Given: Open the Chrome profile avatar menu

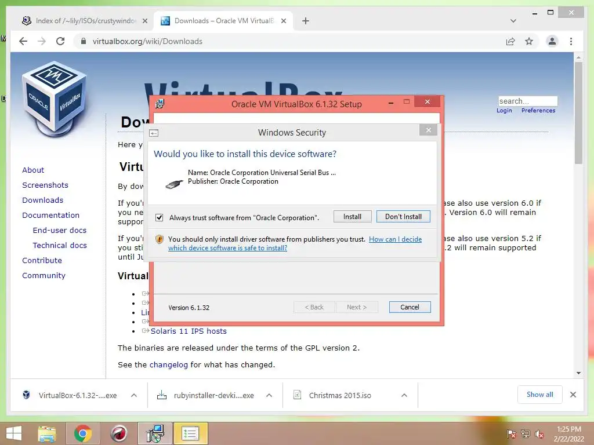Looking at the screenshot, I should pyautogui.click(x=552, y=41).
